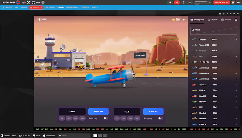Toggle the demo mode switch above the game
242x138 pixels.
click(x=234, y=14)
